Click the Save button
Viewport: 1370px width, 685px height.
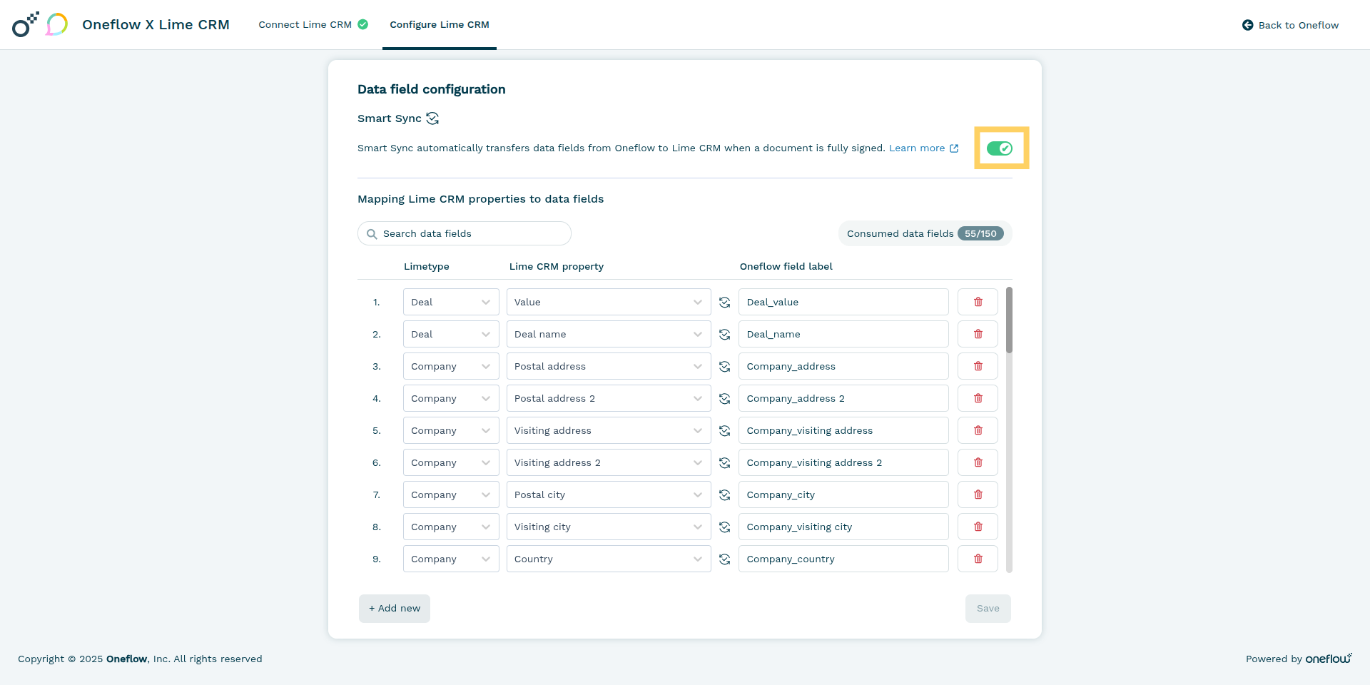[988, 609]
